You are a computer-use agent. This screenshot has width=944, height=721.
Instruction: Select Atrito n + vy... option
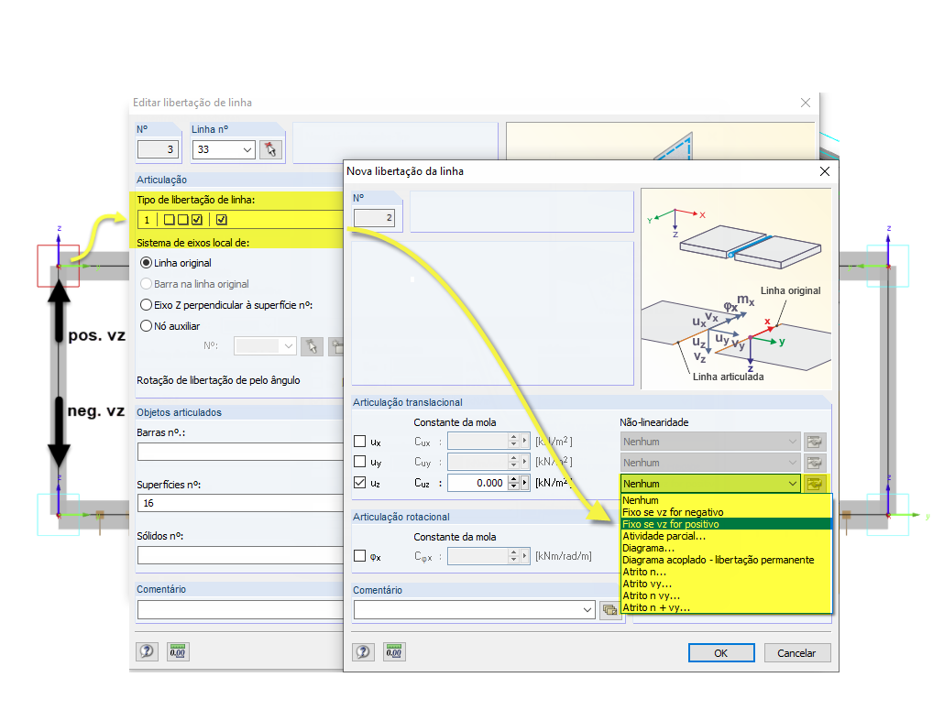(x=726, y=607)
